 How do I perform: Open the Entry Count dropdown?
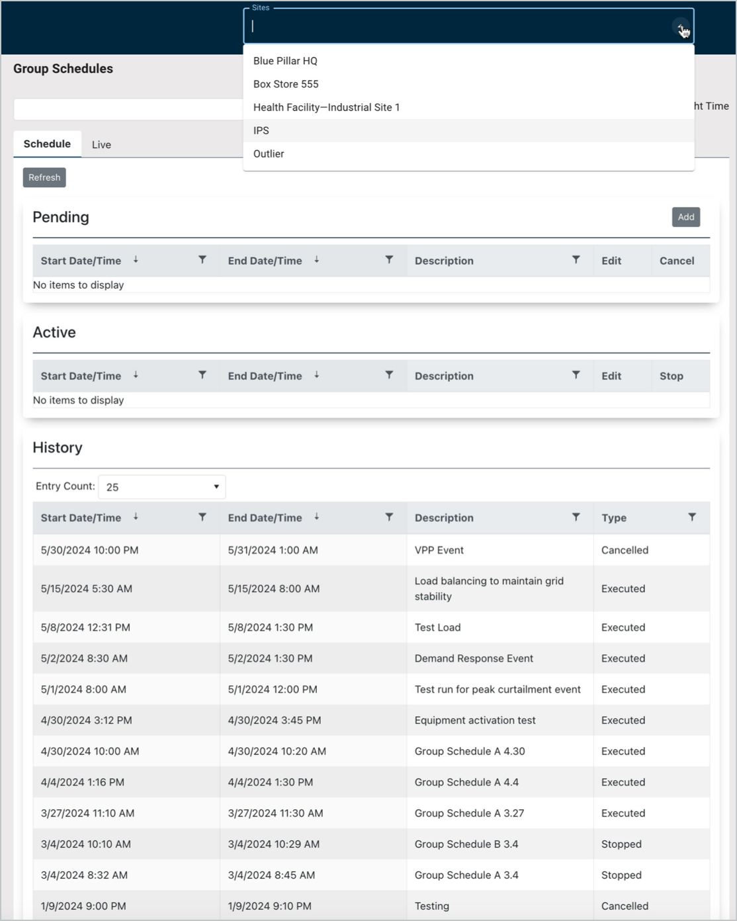pyautogui.click(x=162, y=487)
